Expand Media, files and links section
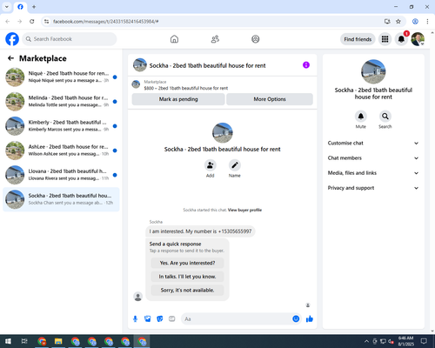This screenshot has height=348, width=435. [x=373, y=173]
